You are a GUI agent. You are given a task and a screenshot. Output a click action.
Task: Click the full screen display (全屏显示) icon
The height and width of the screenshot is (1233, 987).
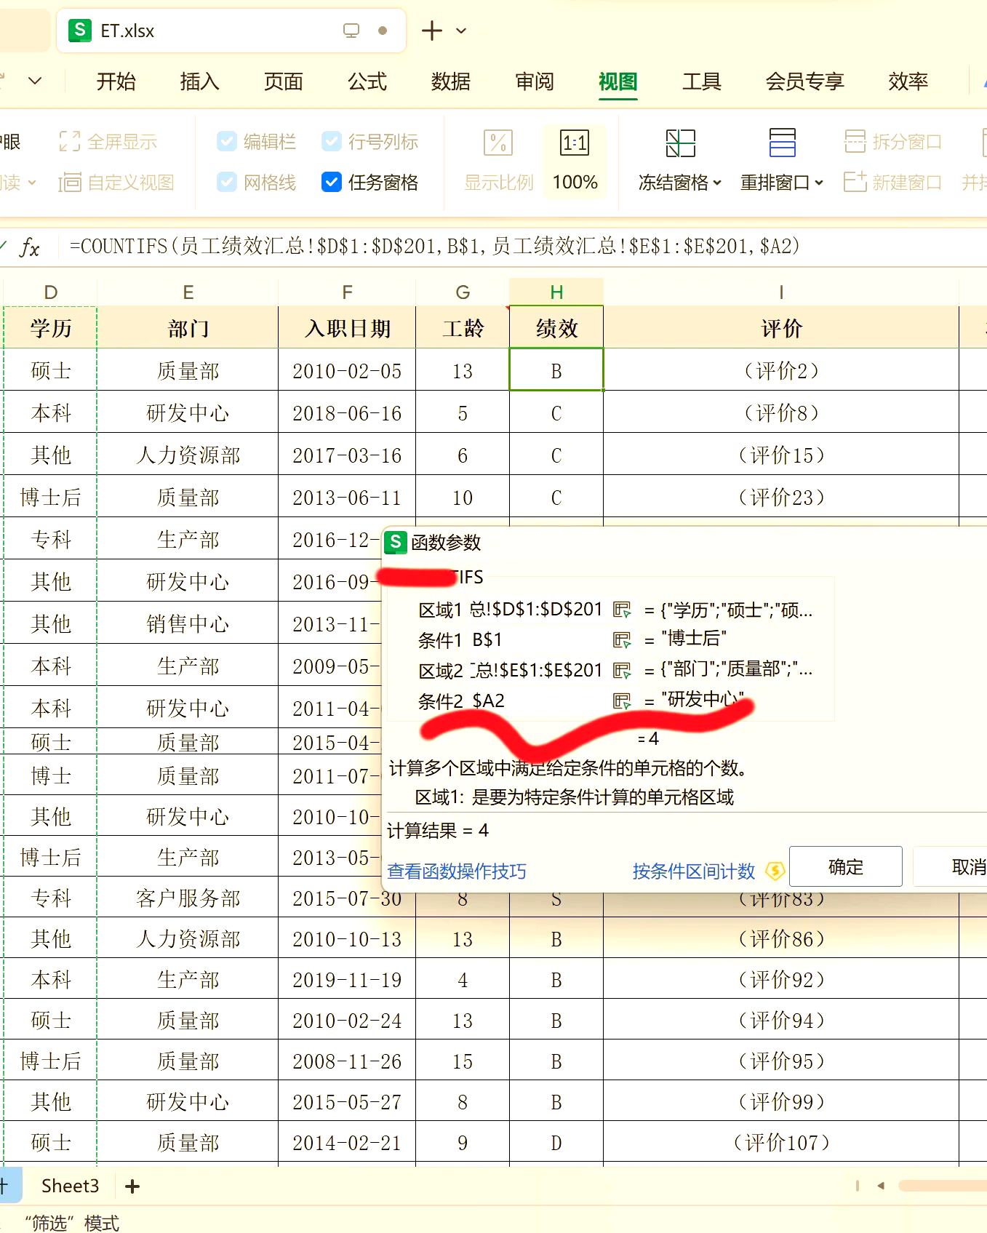pyautogui.click(x=69, y=142)
